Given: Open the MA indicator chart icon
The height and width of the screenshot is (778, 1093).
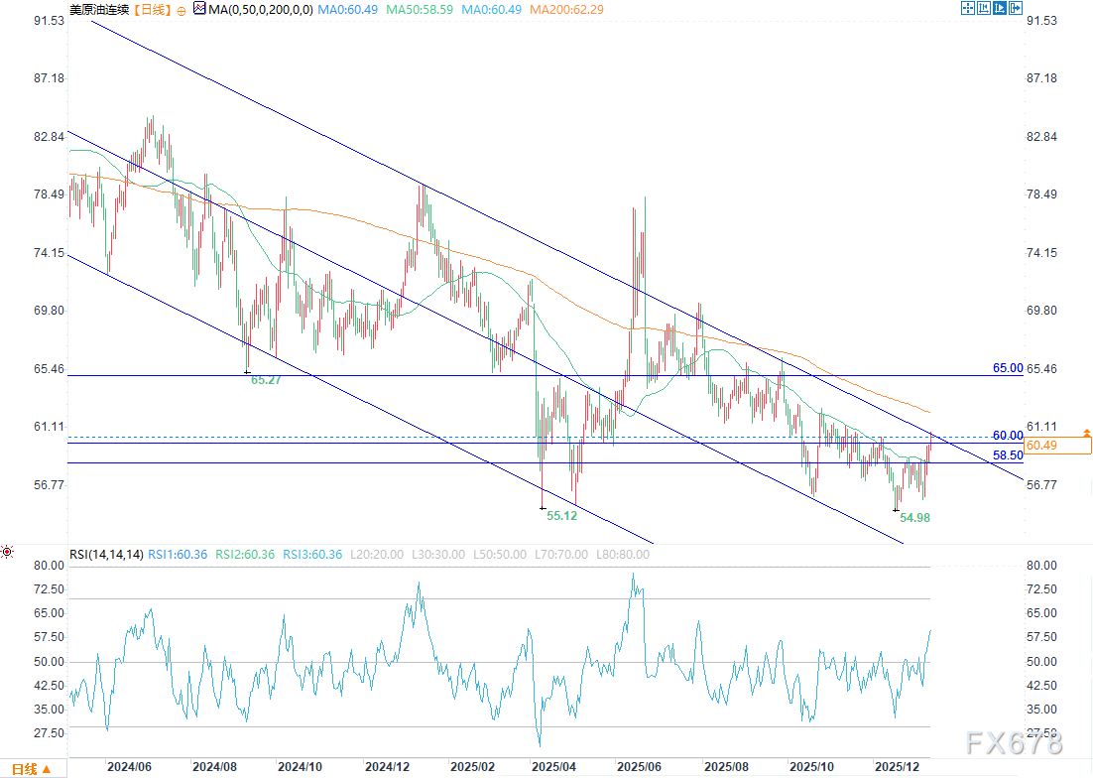Looking at the screenshot, I should click(x=198, y=9).
